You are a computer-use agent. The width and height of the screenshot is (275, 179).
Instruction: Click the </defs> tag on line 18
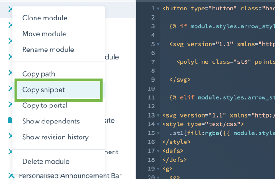point(175,160)
